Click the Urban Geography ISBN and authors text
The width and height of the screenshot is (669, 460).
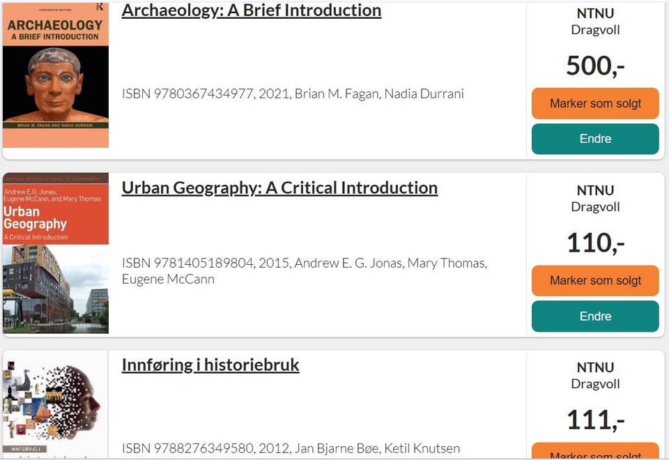click(304, 271)
